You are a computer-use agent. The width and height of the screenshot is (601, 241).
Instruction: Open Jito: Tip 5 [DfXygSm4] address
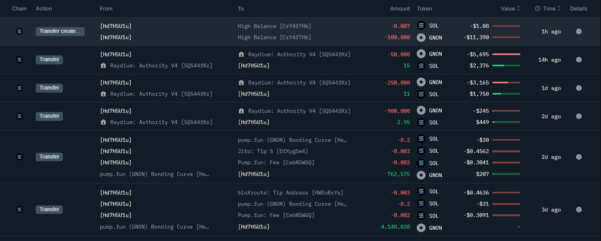(x=272, y=151)
